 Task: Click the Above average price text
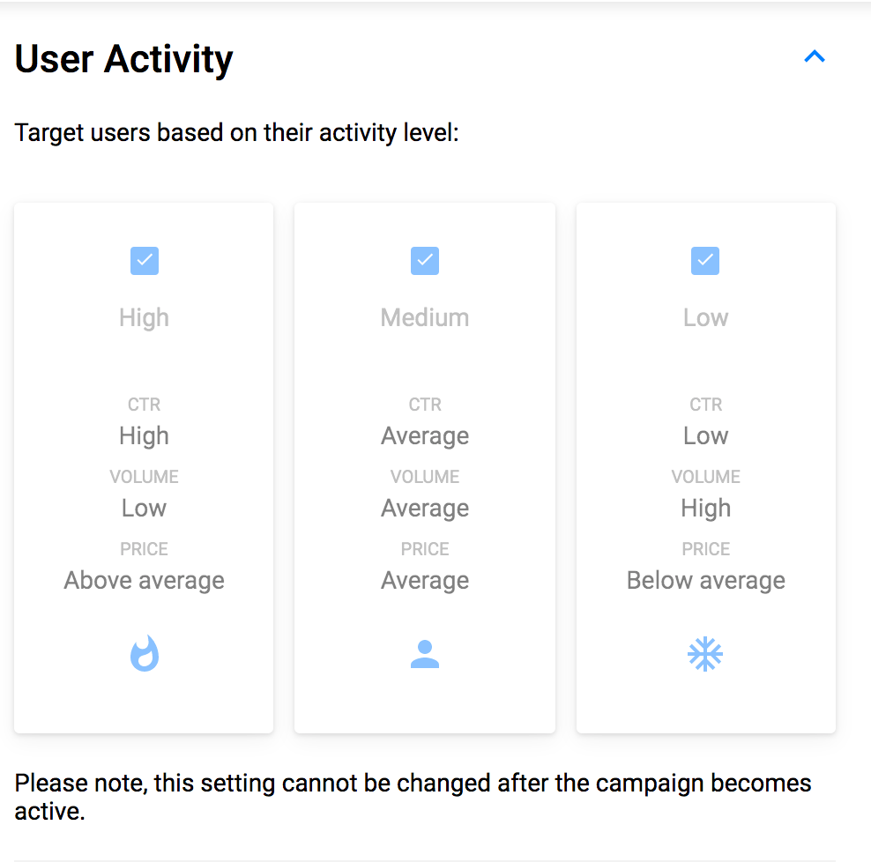pyautogui.click(x=144, y=580)
